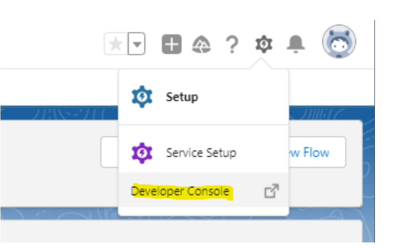Screen dimensions: 395x248
Task: Click the partially hidden button left of menu
Action: pos(110,152)
